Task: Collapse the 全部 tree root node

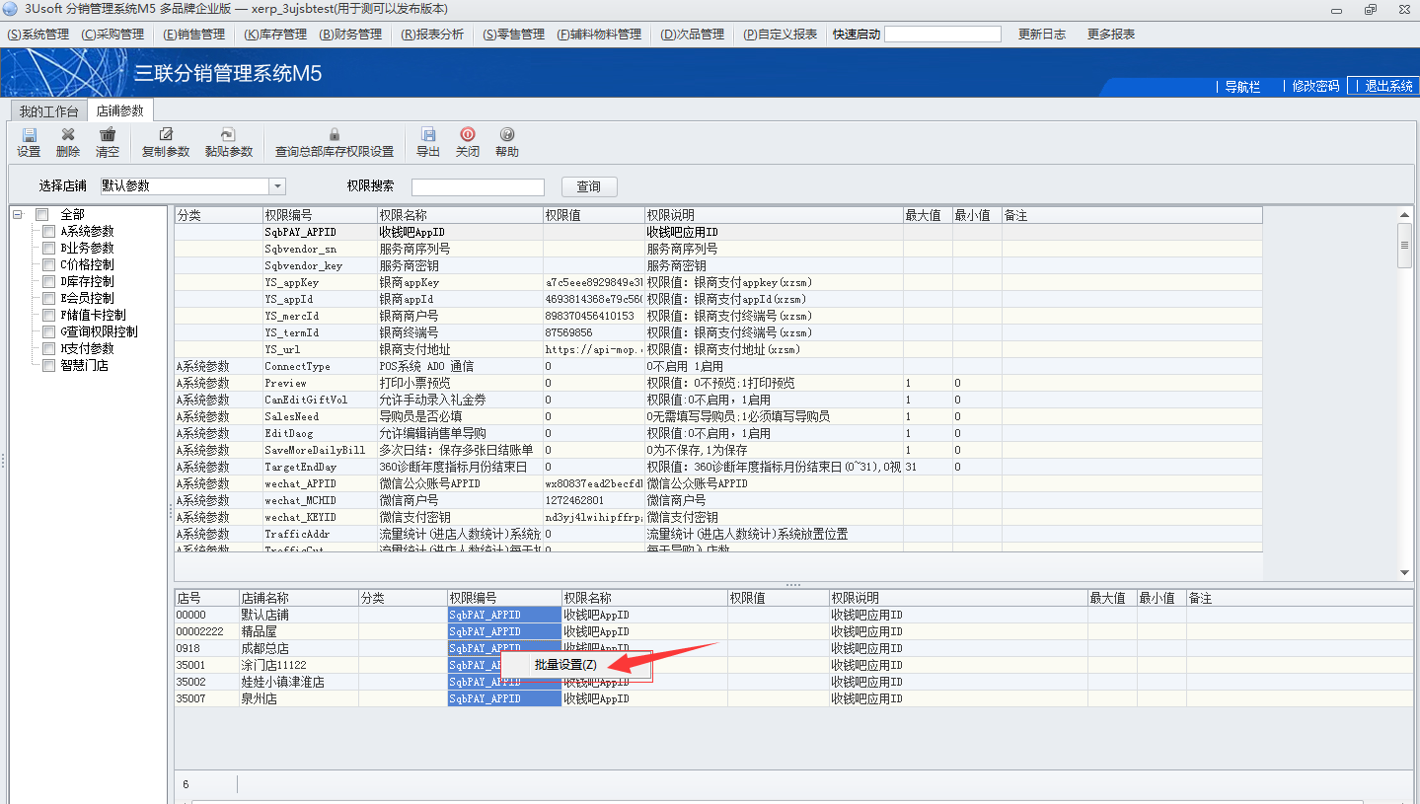Action: click(18, 214)
